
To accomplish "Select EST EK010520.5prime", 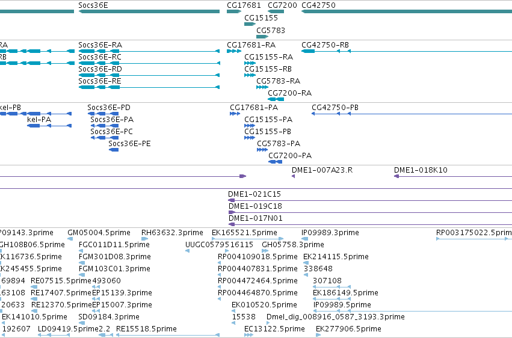I will coord(265,305).
